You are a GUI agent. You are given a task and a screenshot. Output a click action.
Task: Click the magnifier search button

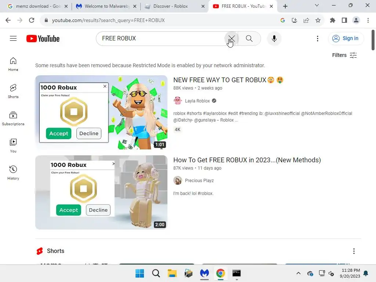(x=249, y=38)
